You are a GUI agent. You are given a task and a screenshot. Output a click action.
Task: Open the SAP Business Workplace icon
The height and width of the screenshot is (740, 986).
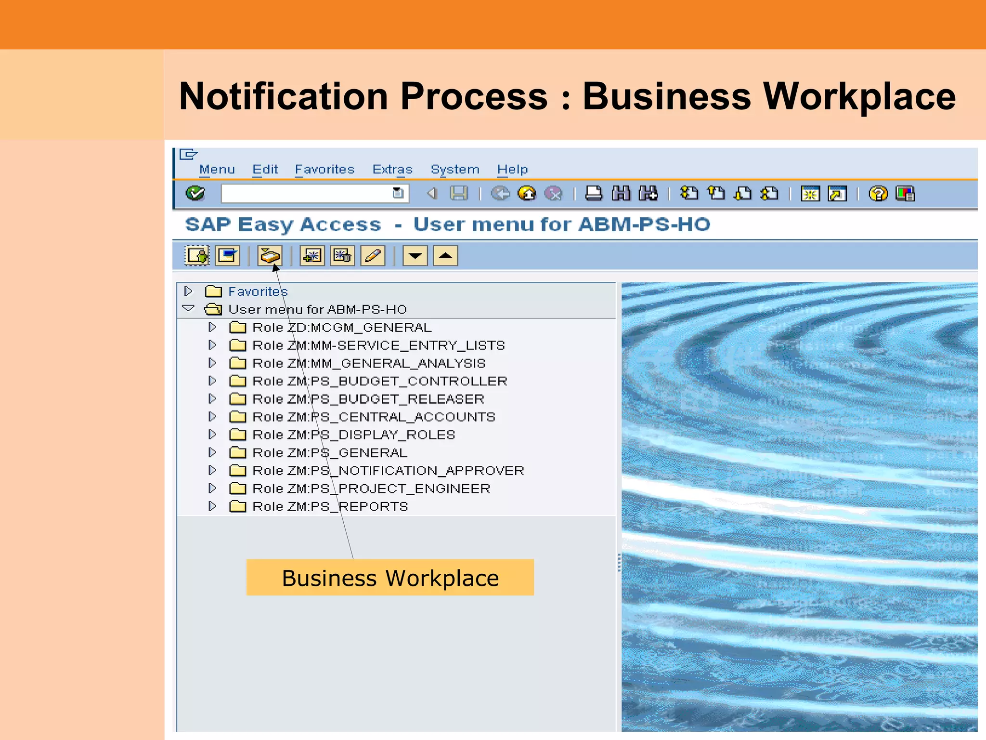pyautogui.click(x=270, y=255)
